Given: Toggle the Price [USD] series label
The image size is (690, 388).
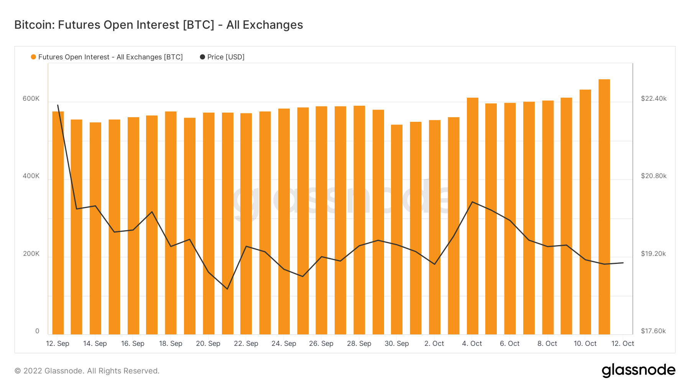Looking at the screenshot, I should click(x=226, y=57).
